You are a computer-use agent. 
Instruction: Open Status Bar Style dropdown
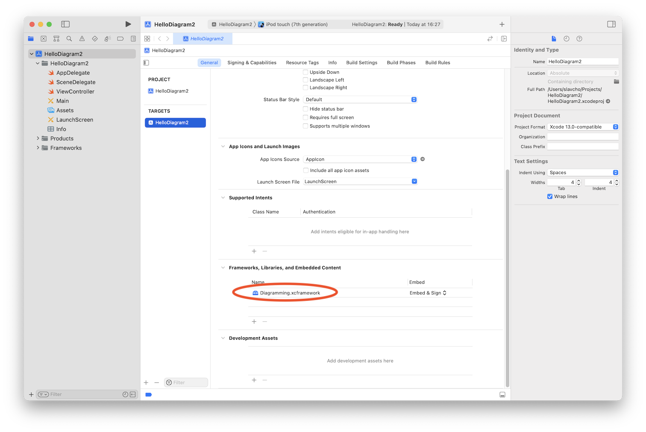360,99
